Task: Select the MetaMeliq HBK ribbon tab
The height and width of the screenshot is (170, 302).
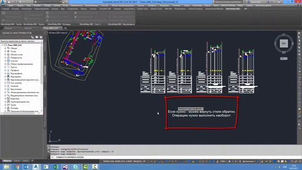Action: coord(233,9)
